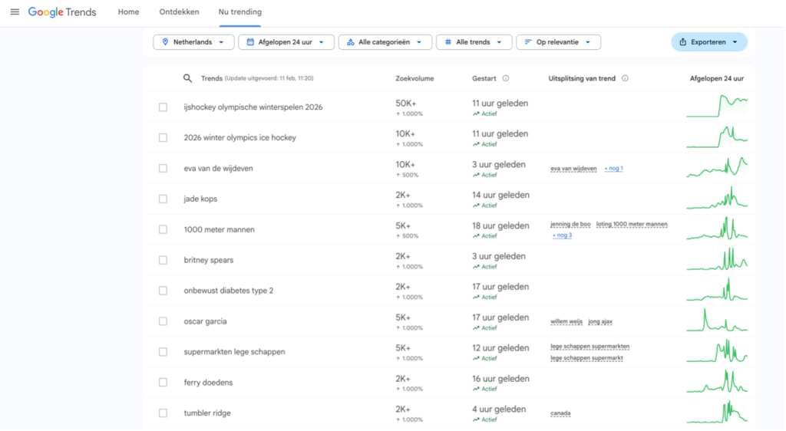Tick the jade kops checkbox

pyautogui.click(x=163, y=199)
